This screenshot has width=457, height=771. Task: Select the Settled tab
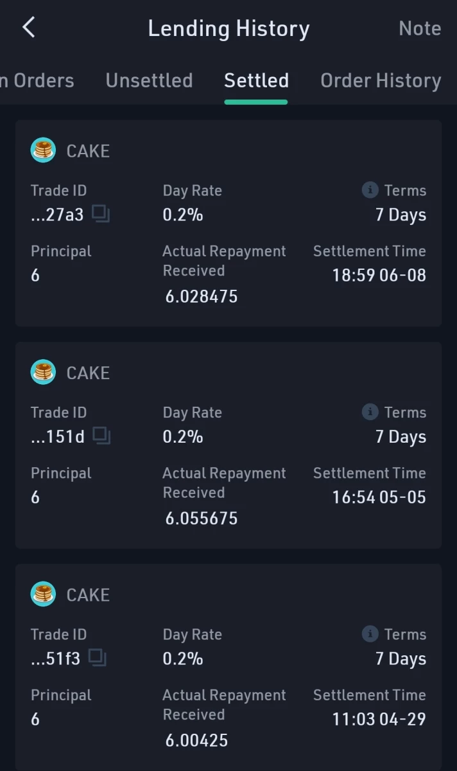pos(256,80)
